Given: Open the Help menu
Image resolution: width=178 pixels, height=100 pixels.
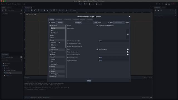Looking at the screenshot, I should pos(24,4).
